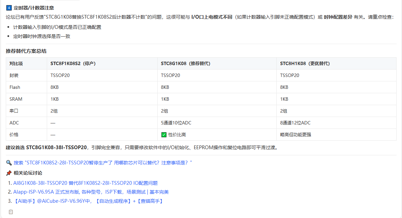This screenshot has width=402, height=218.
Task: Click the red pushpin icon
Action: 9,173
